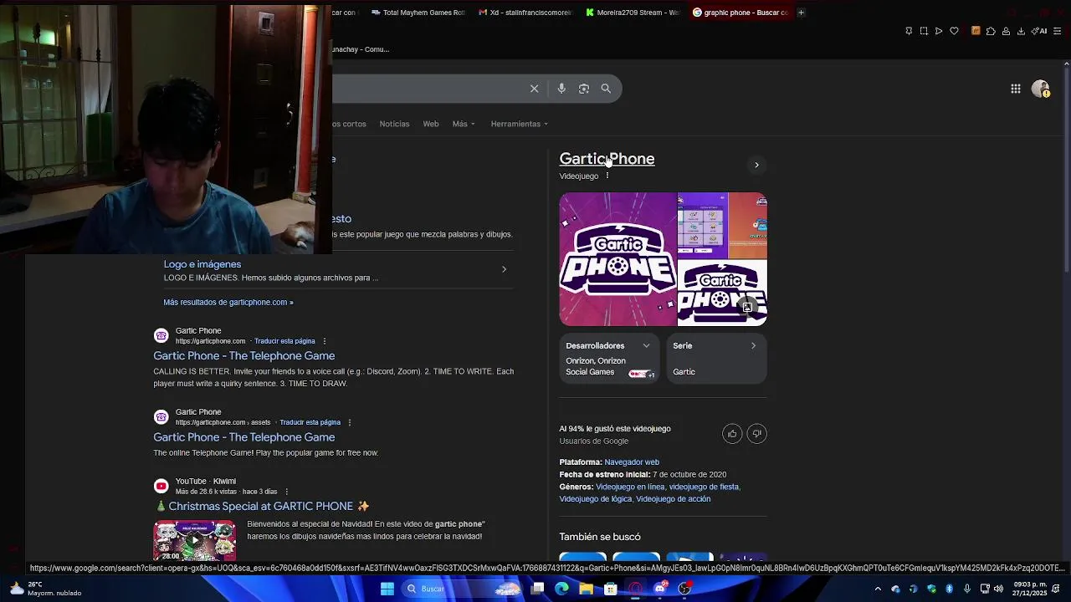Filter results by Noticias
Screen dimensions: 1071x602
click(x=394, y=124)
